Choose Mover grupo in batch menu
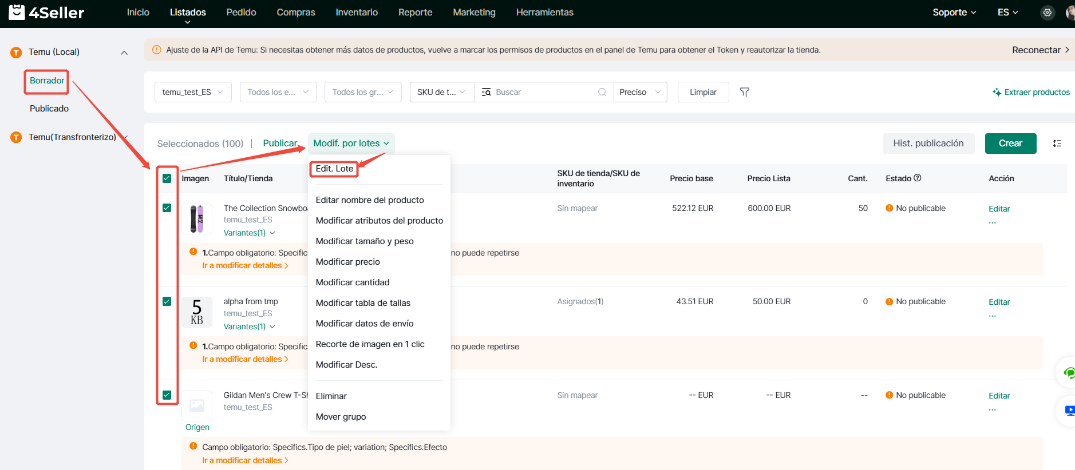1075x470 pixels. (x=341, y=417)
